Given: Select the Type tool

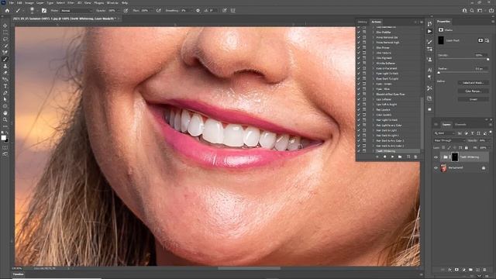Looking at the screenshot, I should click(5, 86).
